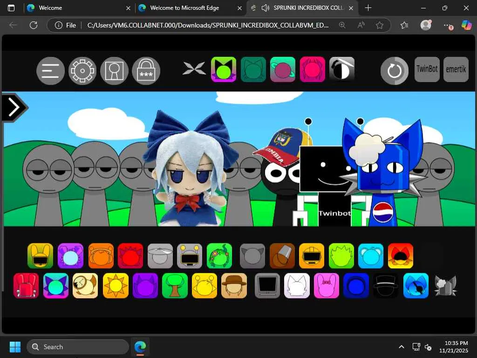Image resolution: width=477 pixels, height=358 pixels.
Task: Pick the yellow rabbit-eared robot icon
Action: 40,256
